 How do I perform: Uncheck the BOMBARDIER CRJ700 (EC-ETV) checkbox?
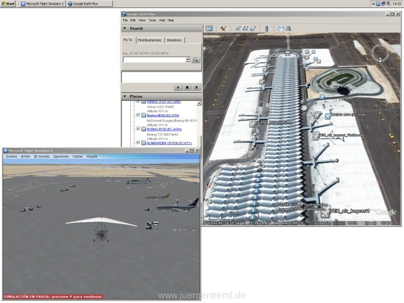[x=138, y=142]
